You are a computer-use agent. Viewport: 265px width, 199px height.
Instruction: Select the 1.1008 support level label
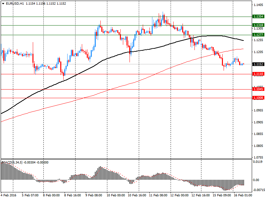pyautogui.click(x=258, y=98)
